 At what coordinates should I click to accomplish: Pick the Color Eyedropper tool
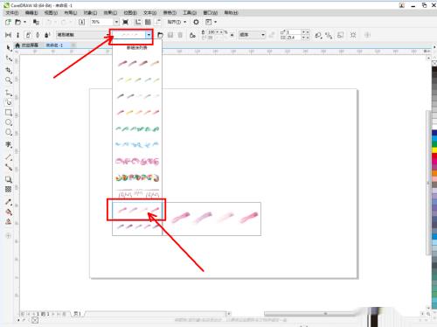tap(9, 202)
